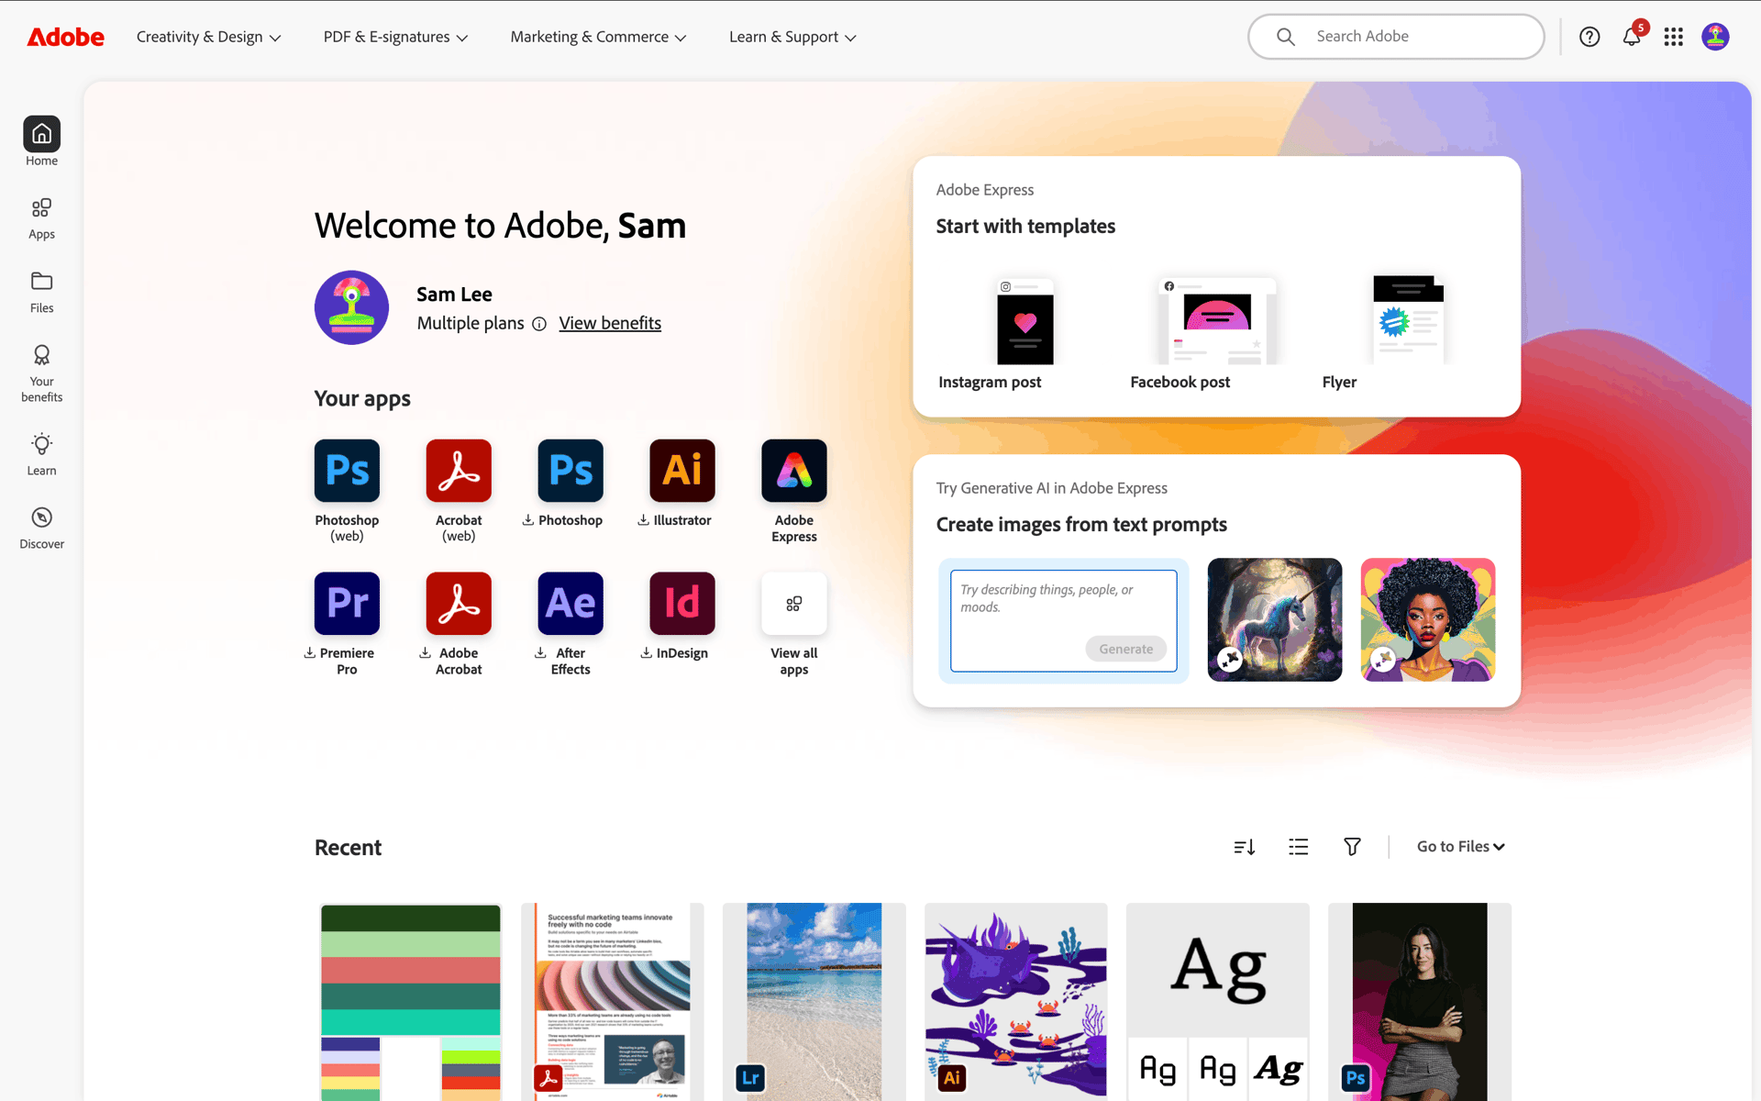Screen dimensions: 1761x1101
Task: Open the beach Lightroom recent photo
Action: point(814,1002)
